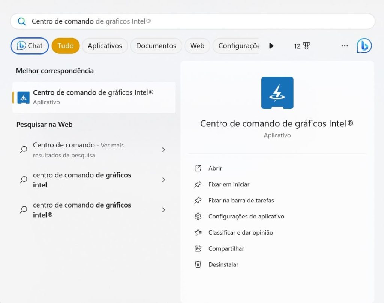This screenshot has width=384, height=303.
Task: Choose Fixar na barra de tarefas
Action: (241, 201)
